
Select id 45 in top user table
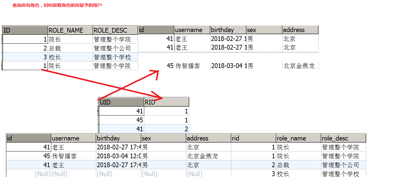[156, 66]
